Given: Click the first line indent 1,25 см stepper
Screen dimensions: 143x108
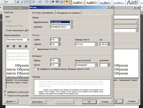Looking at the screenshot, I should point(109,44).
